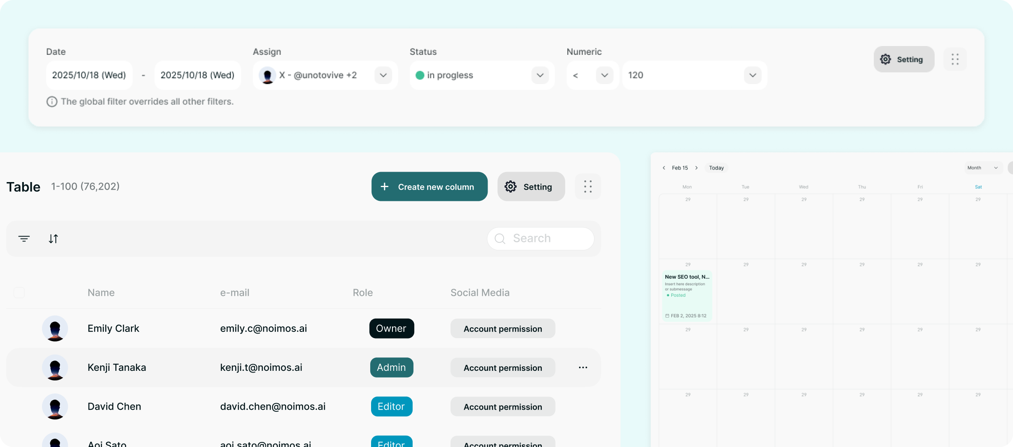Open the Month view dropdown on the calendar

coord(982,167)
